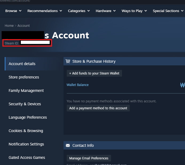The height and width of the screenshot is (165, 185).
Task: Go to Home in breadcrumb
Action: click(x=9, y=26)
